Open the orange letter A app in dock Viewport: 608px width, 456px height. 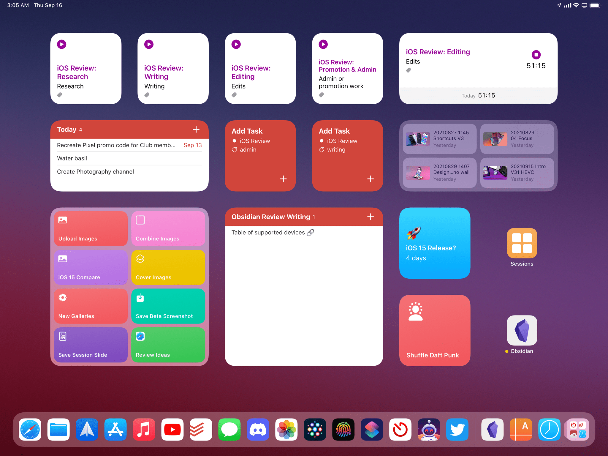(x=521, y=429)
